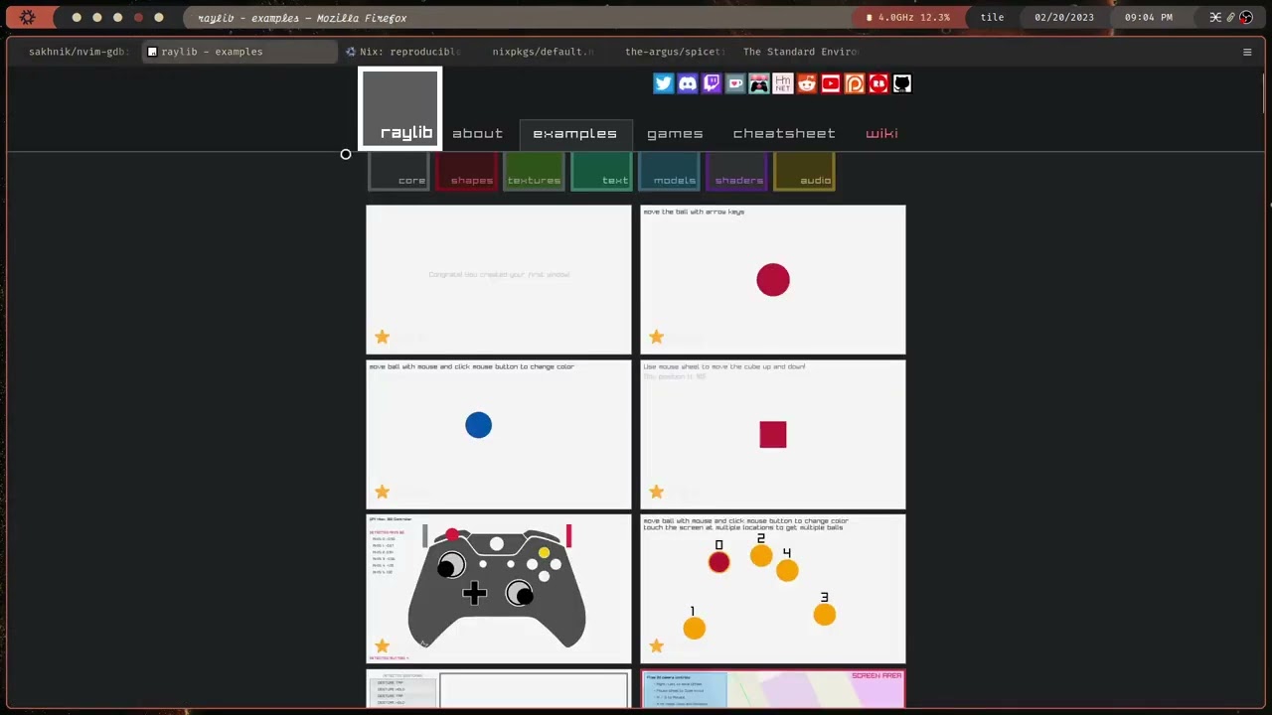
Task: Click the star on the mouse wheel cube example
Action: click(x=656, y=492)
